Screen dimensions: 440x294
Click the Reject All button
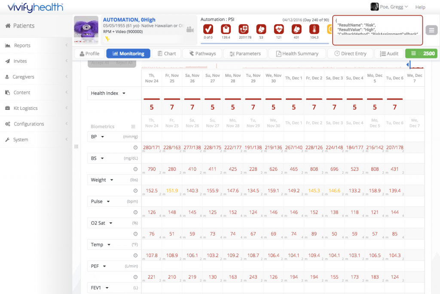point(124,63)
